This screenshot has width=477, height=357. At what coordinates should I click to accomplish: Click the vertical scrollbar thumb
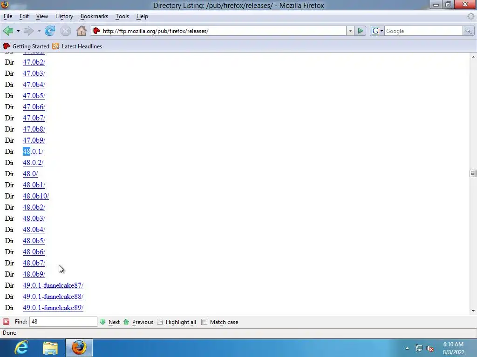(473, 173)
